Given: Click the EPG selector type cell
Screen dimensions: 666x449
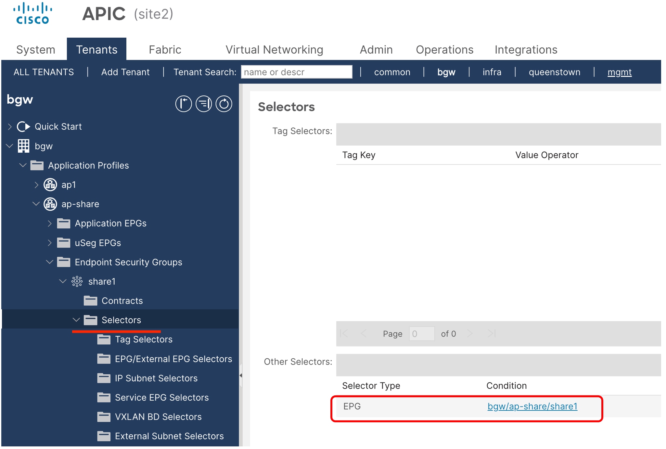Looking at the screenshot, I should [x=352, y=406].
